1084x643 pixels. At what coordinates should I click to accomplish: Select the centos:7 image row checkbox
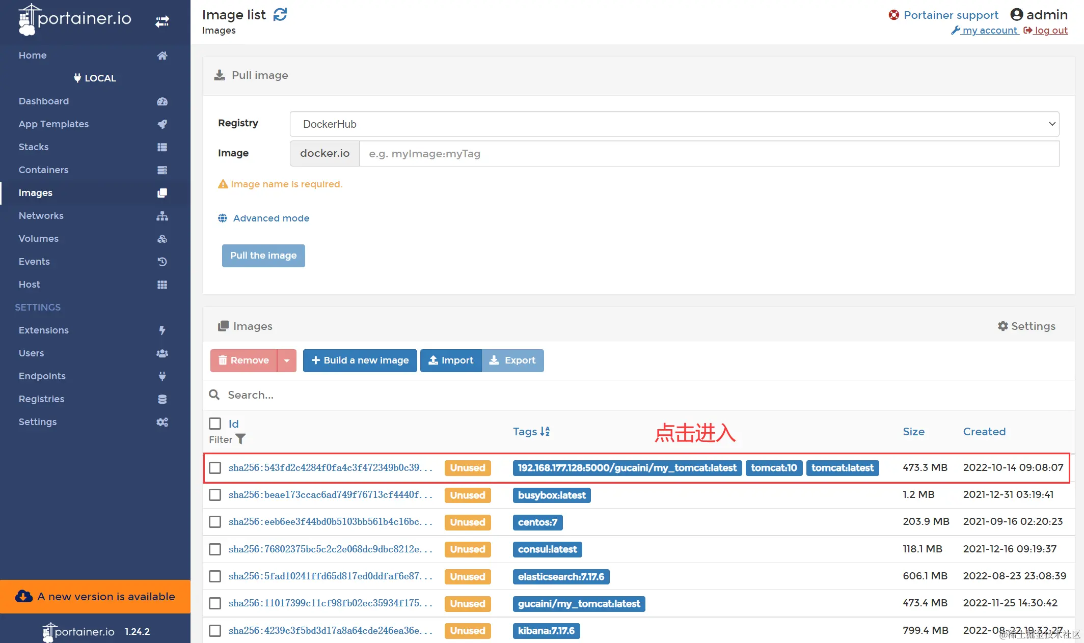tap(215, 522)
